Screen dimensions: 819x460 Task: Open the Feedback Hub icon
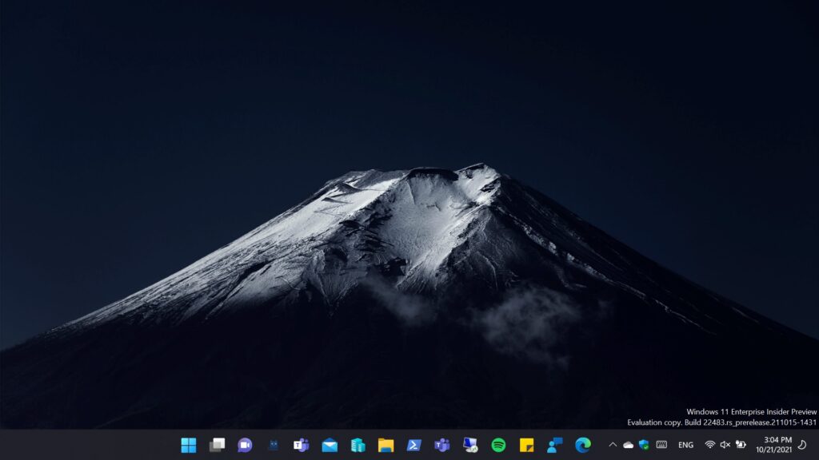(555, 445)
